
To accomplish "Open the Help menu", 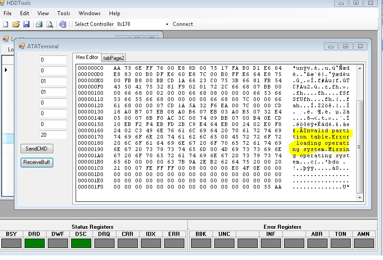I will click(x=115, y=13).
